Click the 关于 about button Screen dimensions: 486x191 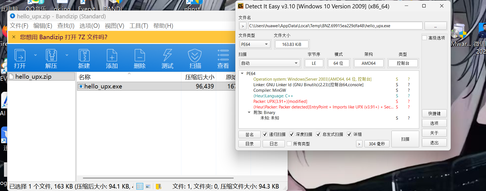pyautogui.click(x=434, y=133)
